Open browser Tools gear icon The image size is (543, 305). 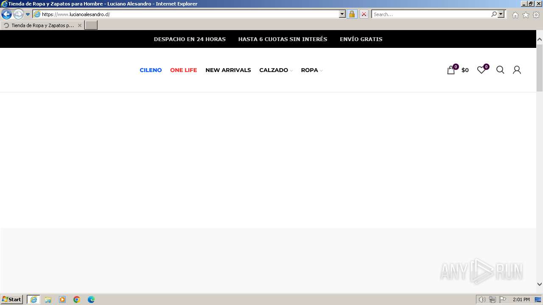[536, 15]
